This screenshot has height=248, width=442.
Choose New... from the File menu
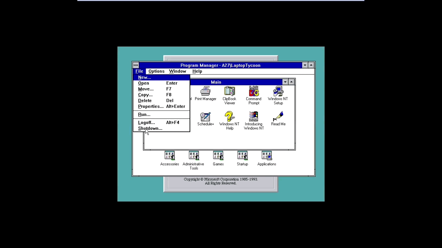(161, 77)
